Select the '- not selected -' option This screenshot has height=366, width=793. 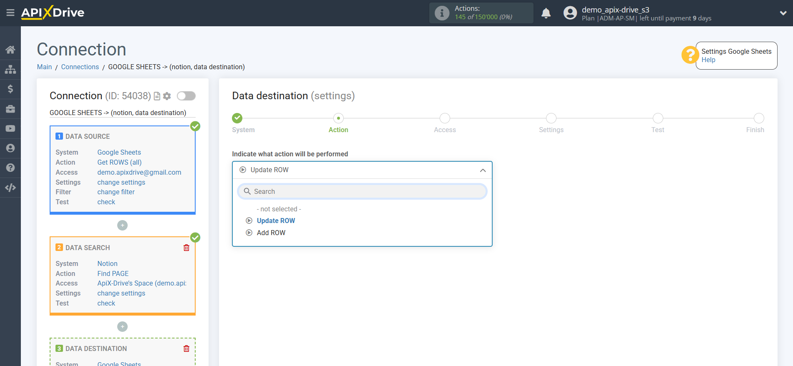(279, 209)
